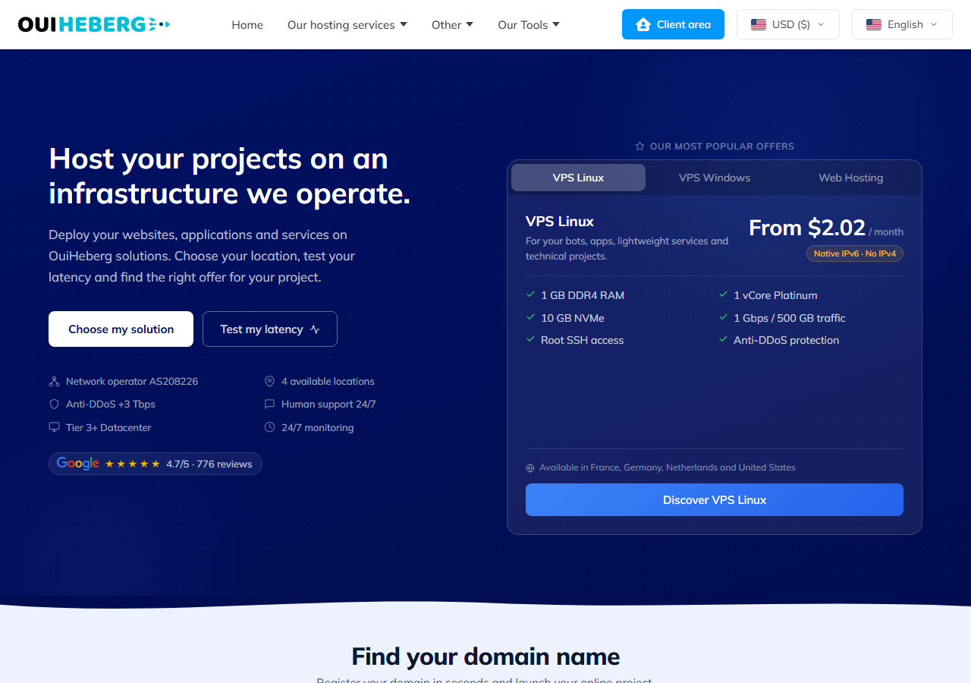Click the Choose my solution button
971x683 pixels.
pos(121,329)
